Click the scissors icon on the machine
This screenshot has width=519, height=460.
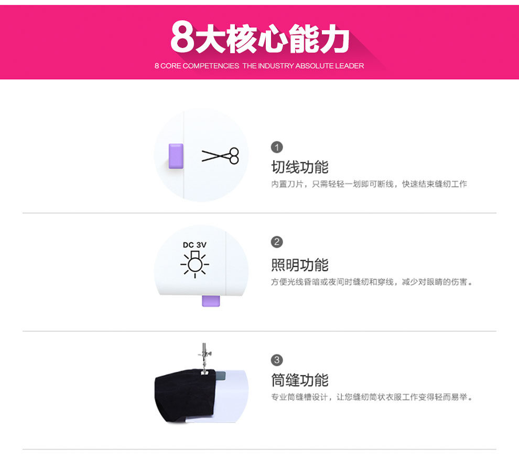coord(220,155)
